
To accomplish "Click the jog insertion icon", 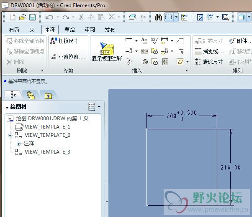I will pos(180,41).
